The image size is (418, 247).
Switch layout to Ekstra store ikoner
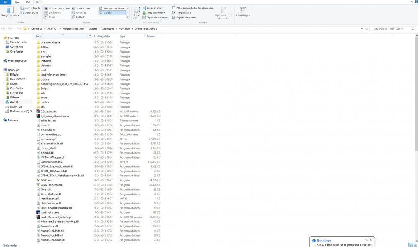click(57, 8)
